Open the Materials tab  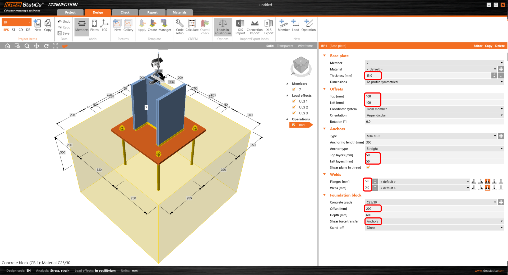(179, 12)
